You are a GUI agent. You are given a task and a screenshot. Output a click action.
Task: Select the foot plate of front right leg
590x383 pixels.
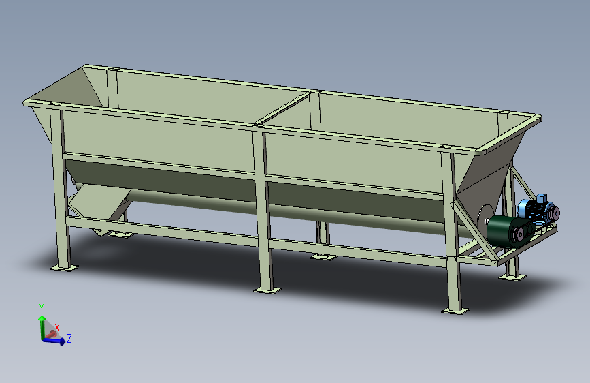pos(455,311)
